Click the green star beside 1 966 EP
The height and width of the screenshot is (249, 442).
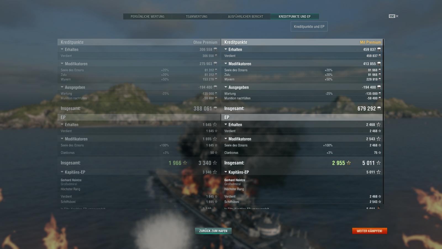coord(185,163)
